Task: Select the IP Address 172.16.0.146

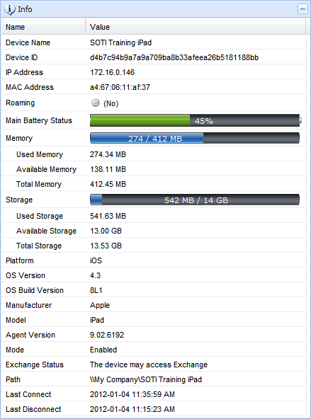Action: (112, 72)
